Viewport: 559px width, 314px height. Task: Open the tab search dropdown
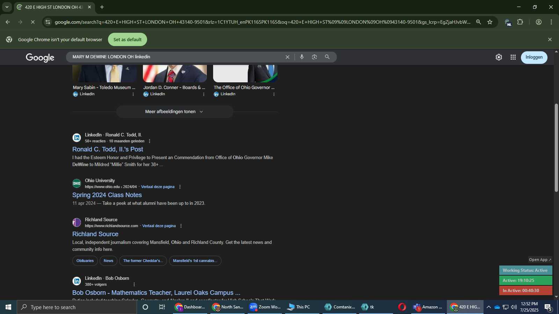[x=7, y=7]
